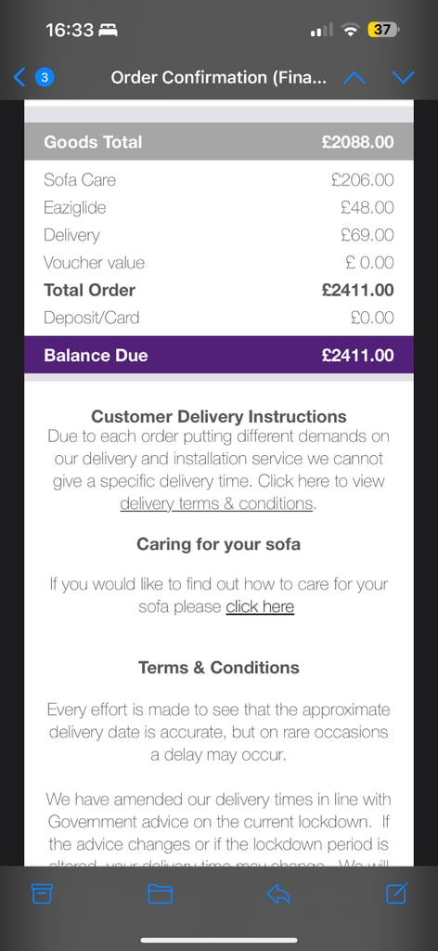Tap the Terms & Conditions heading
This screenshot has width=438, height=951.
pyautogui.click(x=219, y=667)
